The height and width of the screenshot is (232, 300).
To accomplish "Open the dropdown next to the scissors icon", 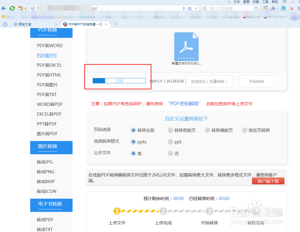I will point(277,8).
